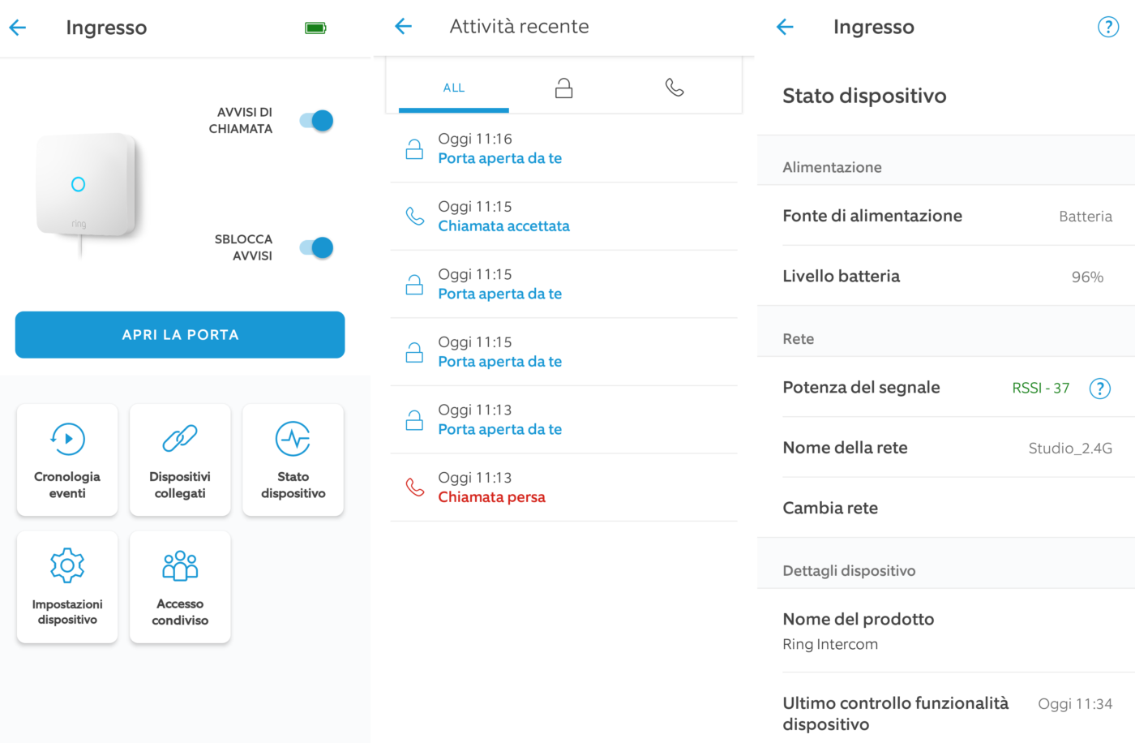
Task: Open the help icon in Ingresso header
Action: point(1107,27)
